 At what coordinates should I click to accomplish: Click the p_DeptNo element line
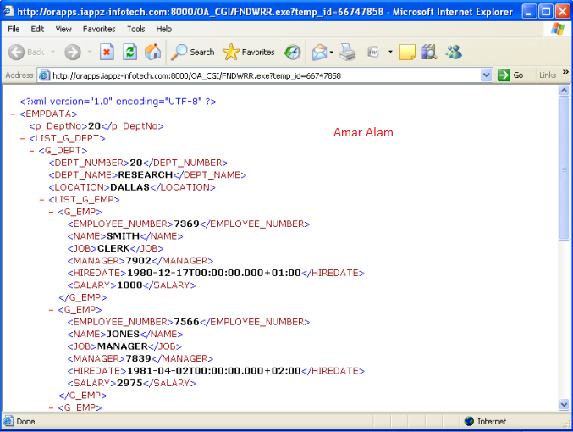[96, 126]
